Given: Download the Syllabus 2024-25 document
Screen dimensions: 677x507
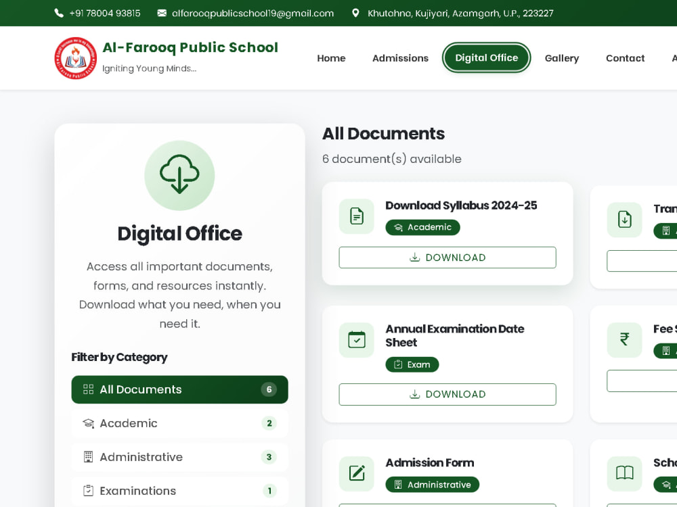Looking at the screenshot, I should pos(447,258).
